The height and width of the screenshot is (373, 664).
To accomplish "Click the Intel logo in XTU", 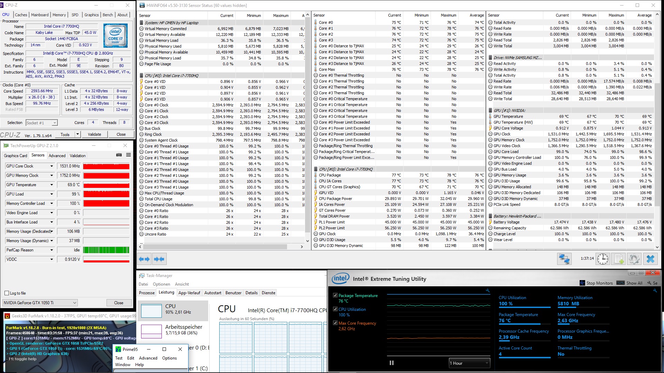I will [340, 278].
